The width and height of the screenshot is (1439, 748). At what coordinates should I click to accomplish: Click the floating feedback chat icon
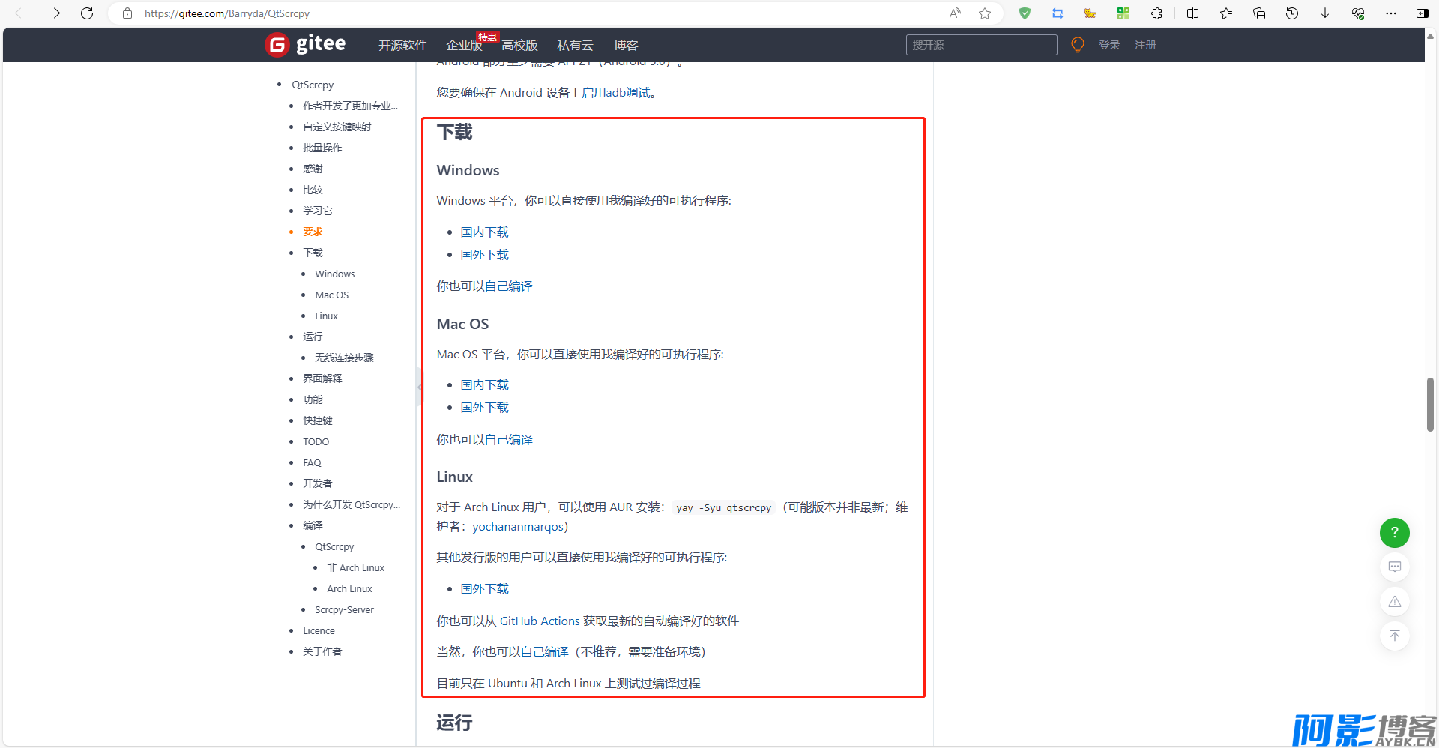(1395, 567)
